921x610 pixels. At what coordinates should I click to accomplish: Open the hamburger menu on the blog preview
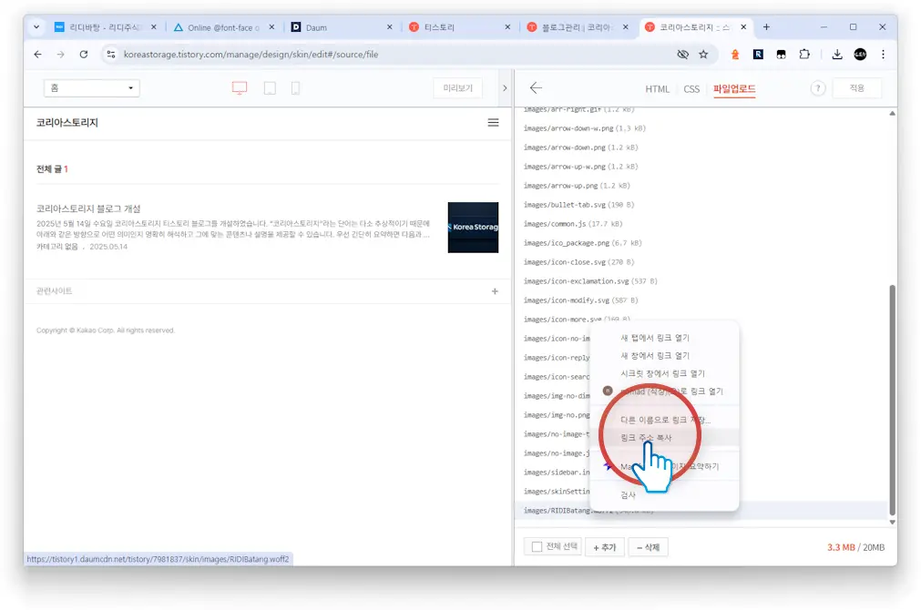point(493,122)
